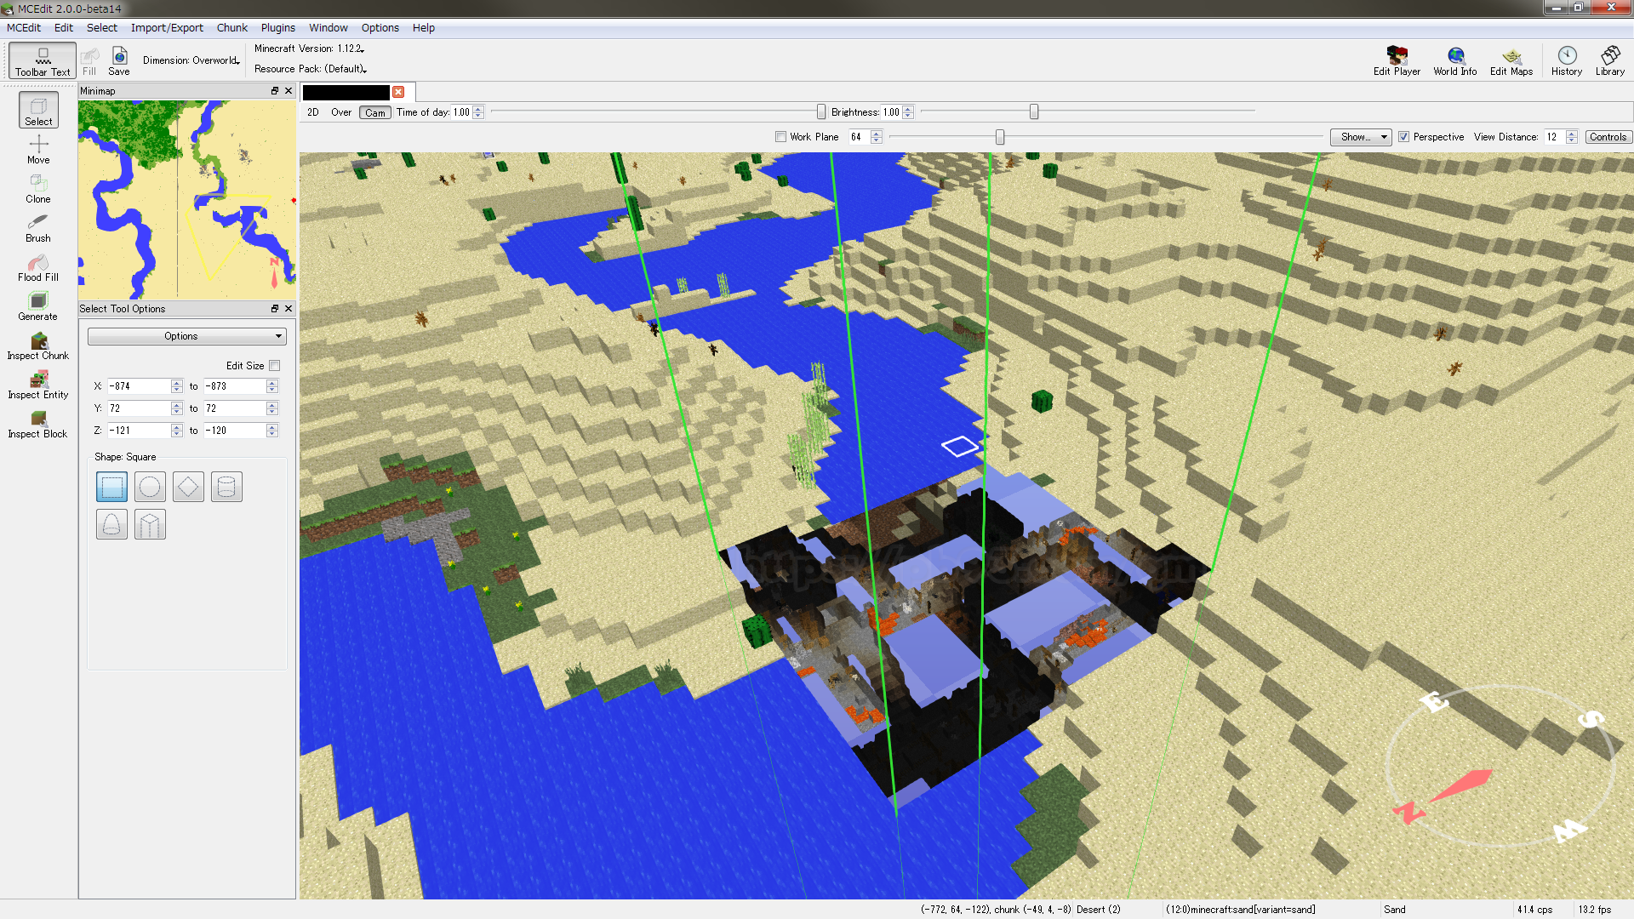The image size is (1634, 919).
Task: Enable the Work Plane checkbox
Action: coord(780,137)
